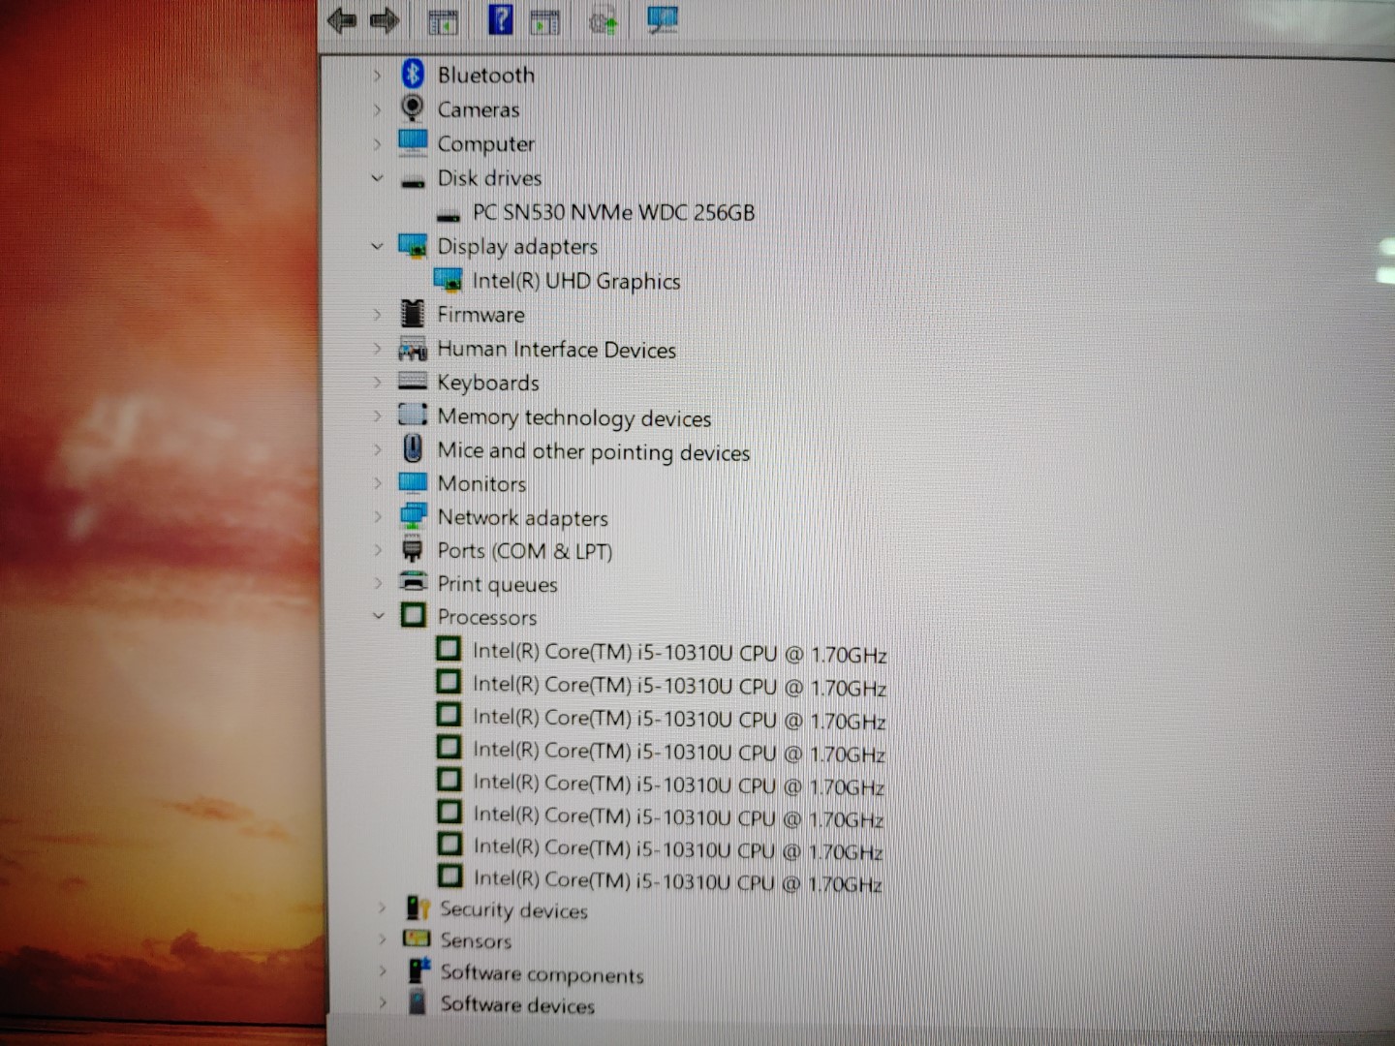The height and width of the screenshot is (1046, 1395).
Task: Click the Ports (COM & LPT) icon
Action: click(x=413, y=549)
